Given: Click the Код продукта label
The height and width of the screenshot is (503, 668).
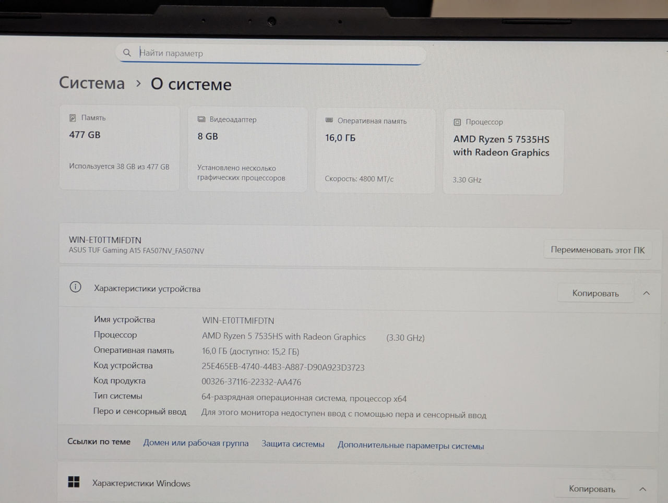Looking at the screenshot, I should point(120,380).
